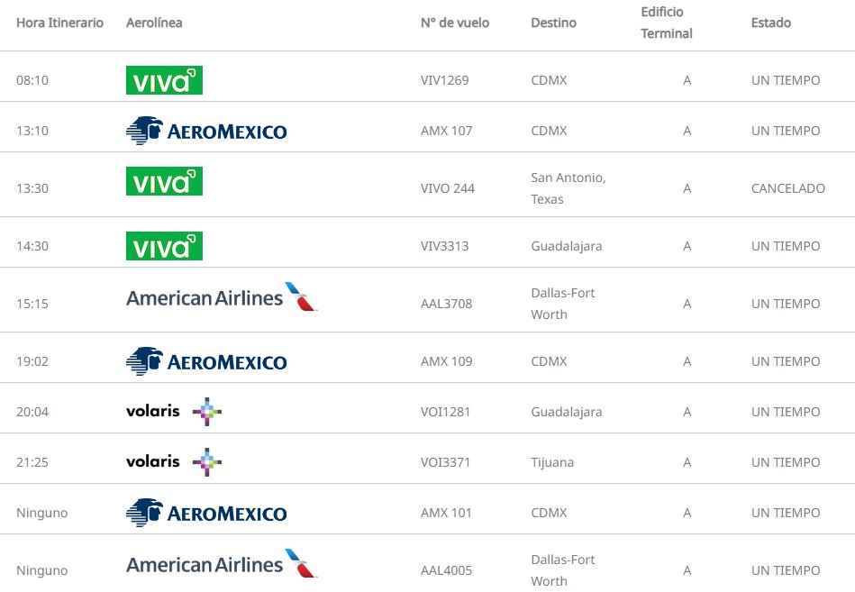Click the American Airlines logo for flight AAL3708

(222, 296)
